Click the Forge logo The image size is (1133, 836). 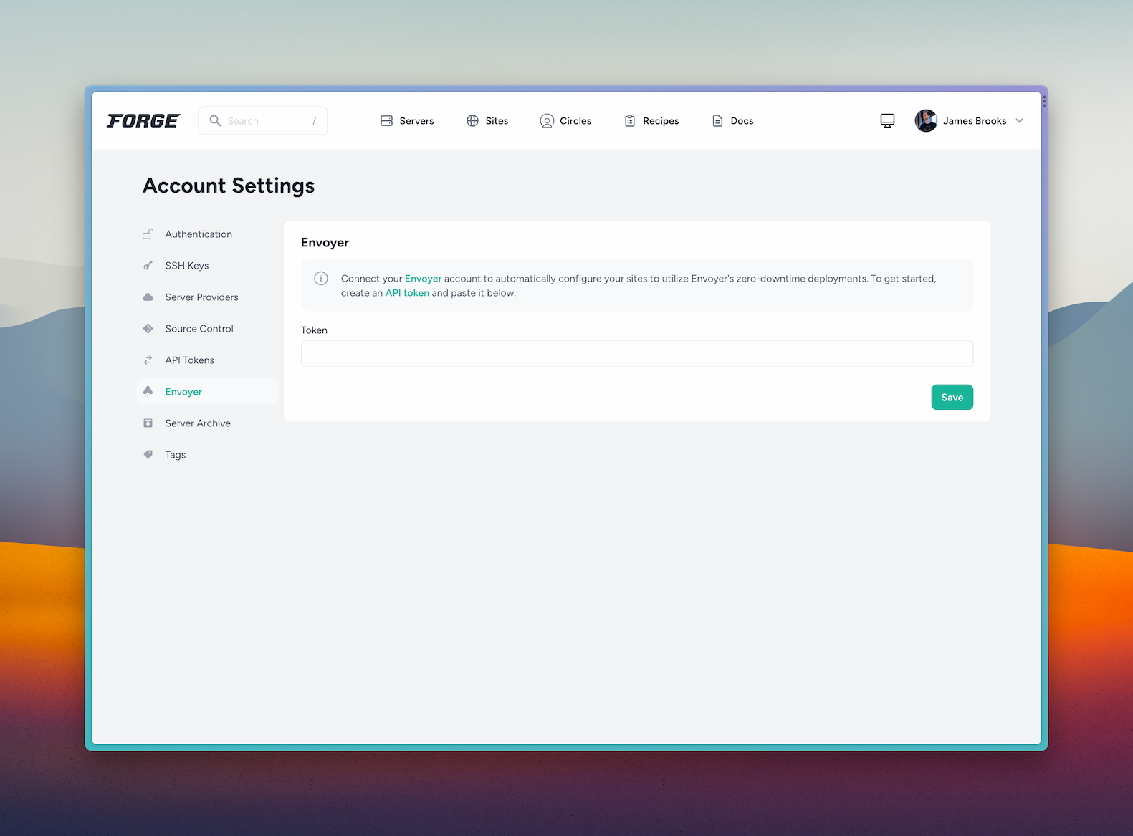pyautogui.click(x=143, y=121)
